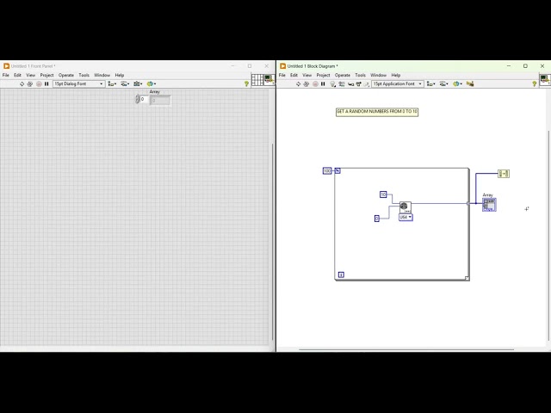This screenshot has width=551, height=413.
Task: Click connector pane grid in Front Panel
Action: pyautogui.click(x=257, y=79)
